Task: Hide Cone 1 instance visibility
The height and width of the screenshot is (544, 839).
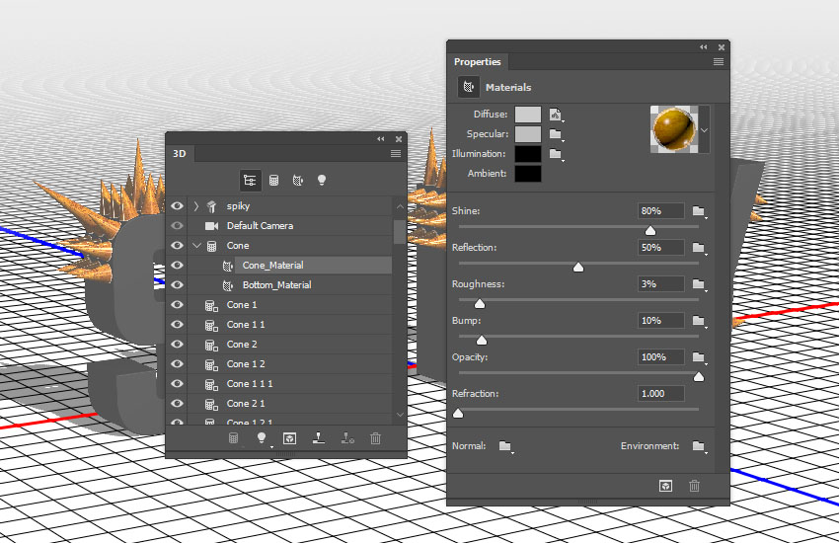Action: click(177, 305)
